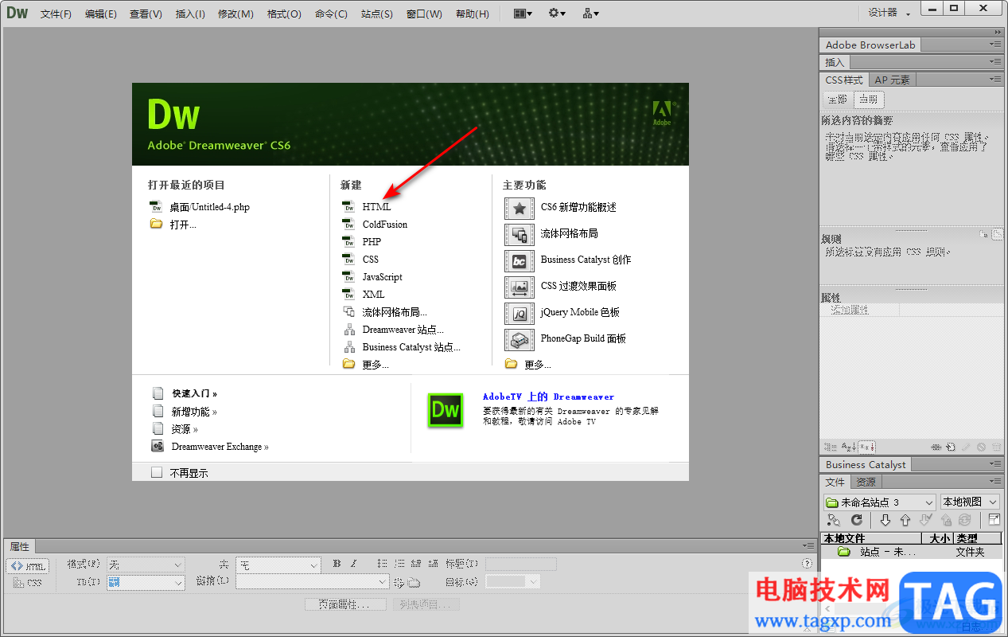Click the jQuery Mobile 色板 icon
The height and width of the screenshot is (637, 1008).
pos(520,314)
